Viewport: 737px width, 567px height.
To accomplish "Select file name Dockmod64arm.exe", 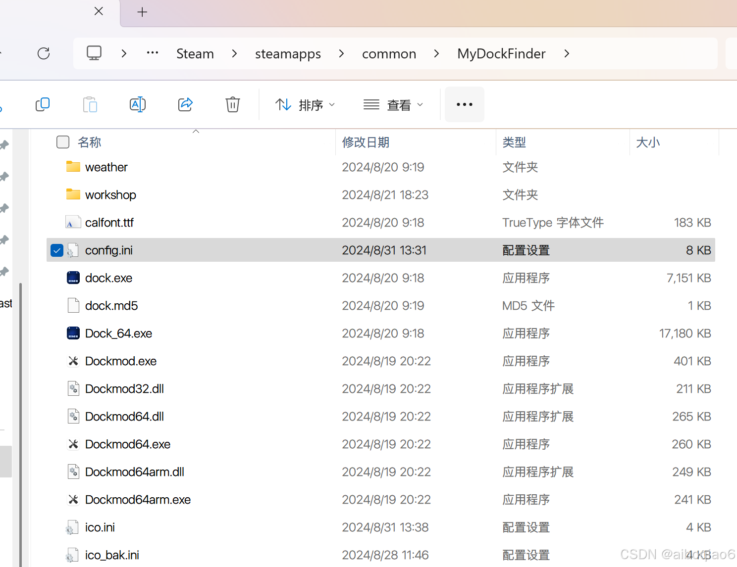I will coord(138,500).
